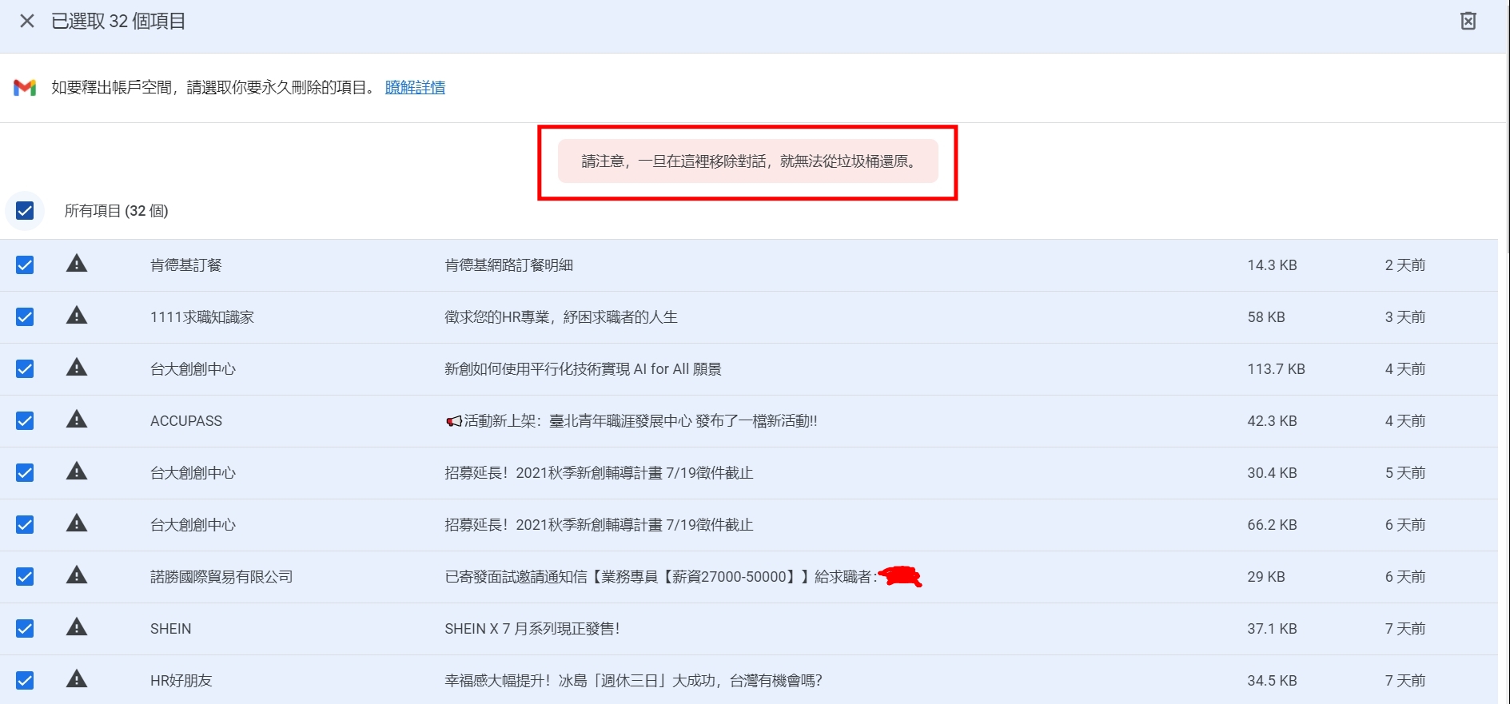Click the 42.3 KB size value
The height and width of the screenshot is (704, 1510).
1272,421
